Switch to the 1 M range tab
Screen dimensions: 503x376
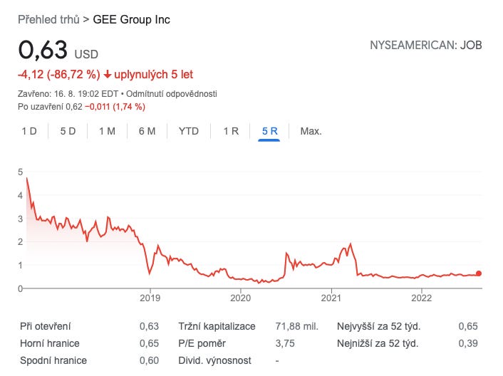[107, 131]
